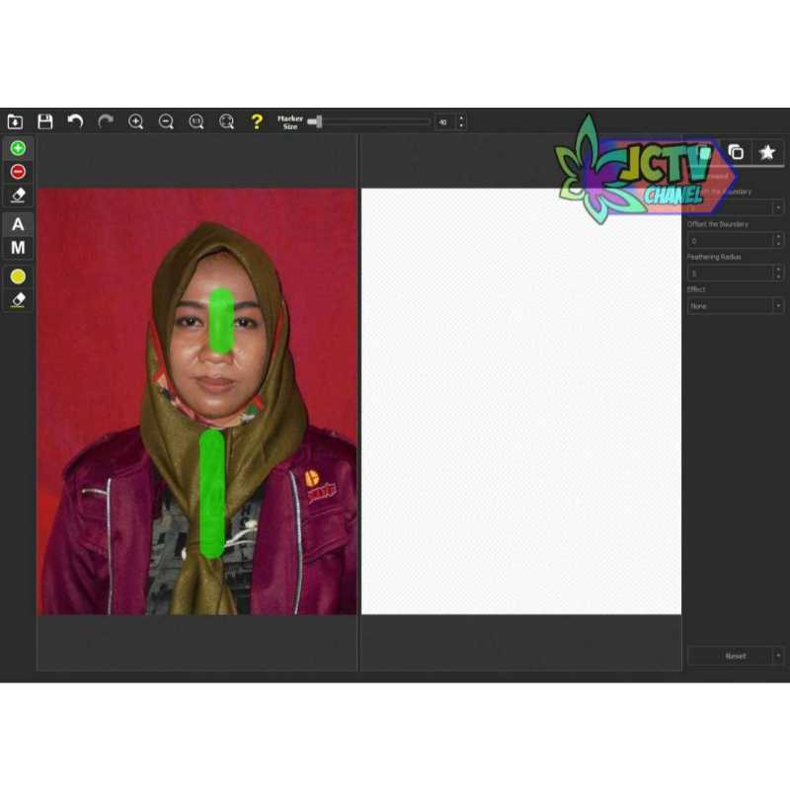Click the redo arrow icon
Screen dimensions: 790x790
tap(106, 121)
